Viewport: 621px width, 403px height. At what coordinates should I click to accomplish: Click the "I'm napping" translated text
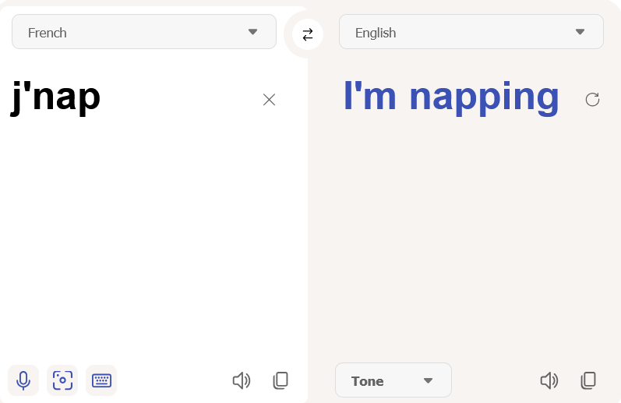[450, 97]
